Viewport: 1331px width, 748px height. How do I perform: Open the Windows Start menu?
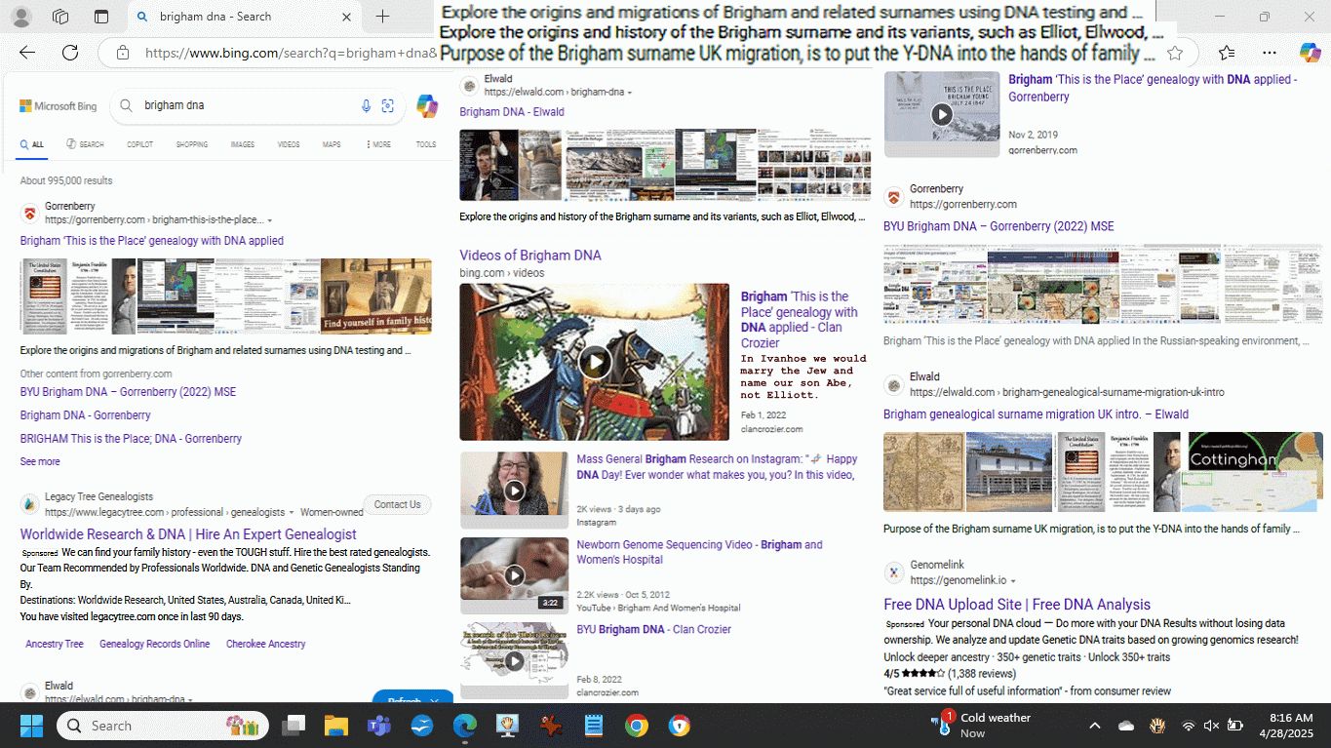click(31, 726)
